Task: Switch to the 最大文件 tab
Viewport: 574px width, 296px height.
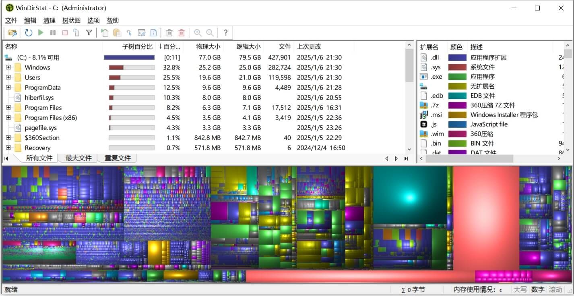Action: tap(78, 158)
